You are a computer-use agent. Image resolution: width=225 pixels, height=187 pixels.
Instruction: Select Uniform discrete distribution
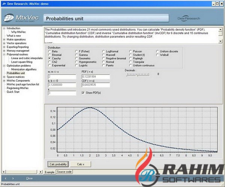pos(167,51)
